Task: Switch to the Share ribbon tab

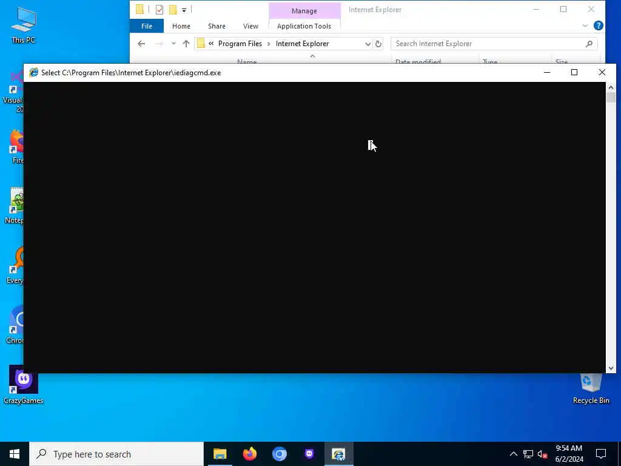Action: 217,26
